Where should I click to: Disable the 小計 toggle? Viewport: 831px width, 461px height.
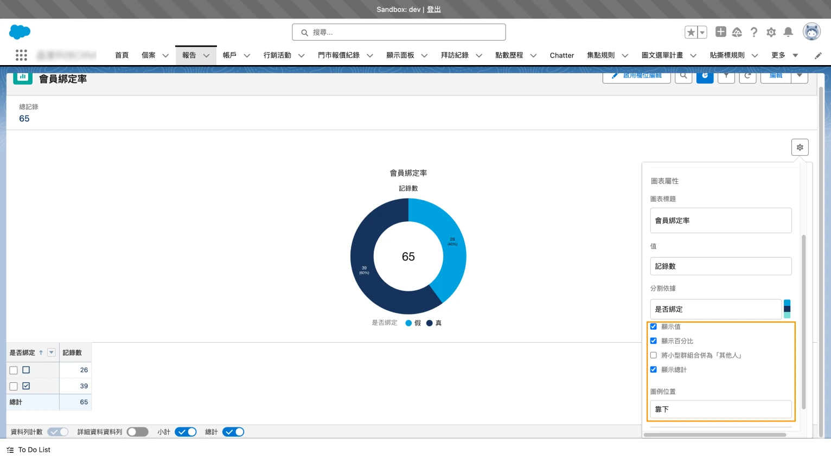coord(186,432)
